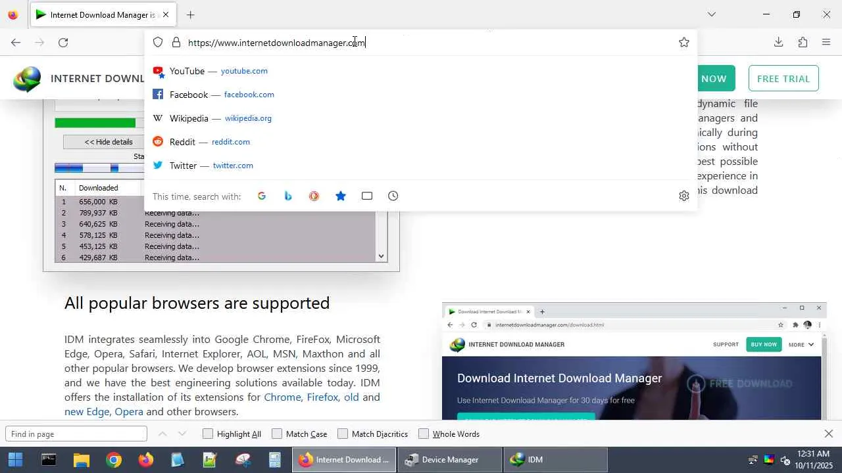Search in Bookmarks this time
842x473 pixels.
click(341, 196)
